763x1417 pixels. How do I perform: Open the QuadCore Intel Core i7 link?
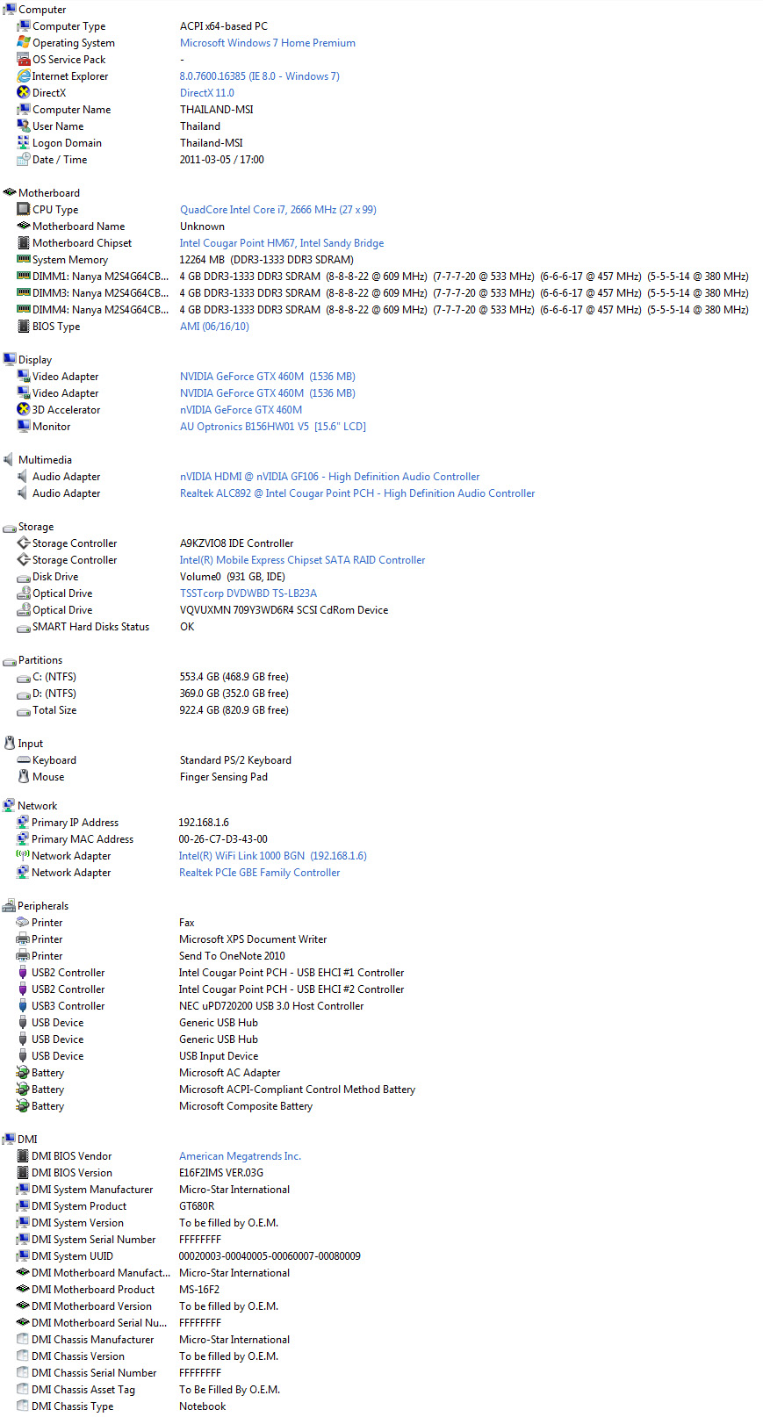pyautogui.click(x=278, y=210)
